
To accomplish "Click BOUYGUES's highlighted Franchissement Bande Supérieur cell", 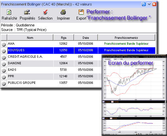I will 127,50.
